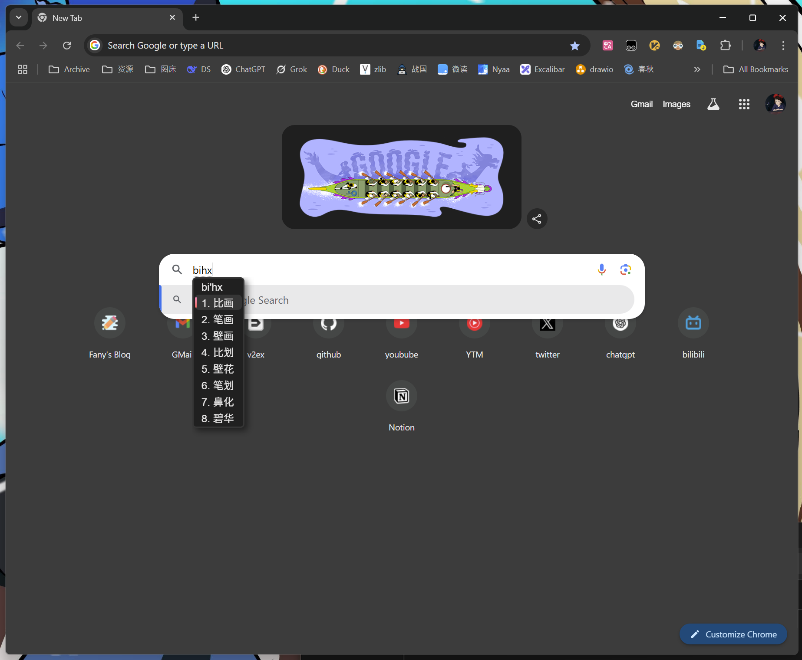Select candidate 比画 from suggestion list
This screenshot has height=660, width=802.
[218, 302]
